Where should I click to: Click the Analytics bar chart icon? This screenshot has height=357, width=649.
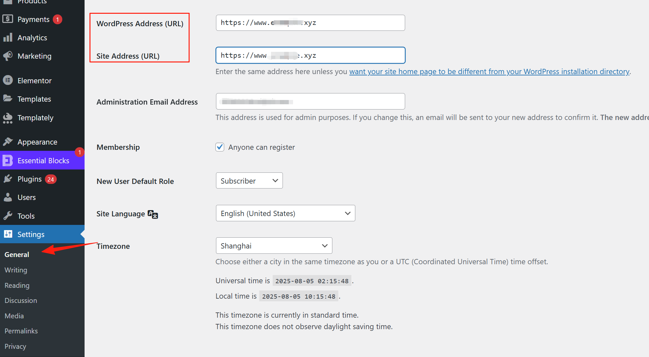pyautogui.click(x=8, y=37)
